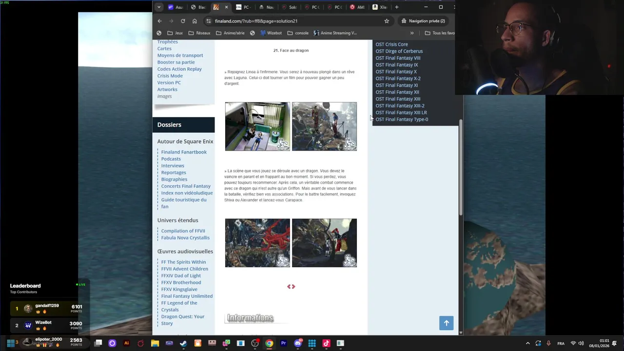
Task: Open the forest filming screenshot thumbnail
Action: [x=324, y=126]
